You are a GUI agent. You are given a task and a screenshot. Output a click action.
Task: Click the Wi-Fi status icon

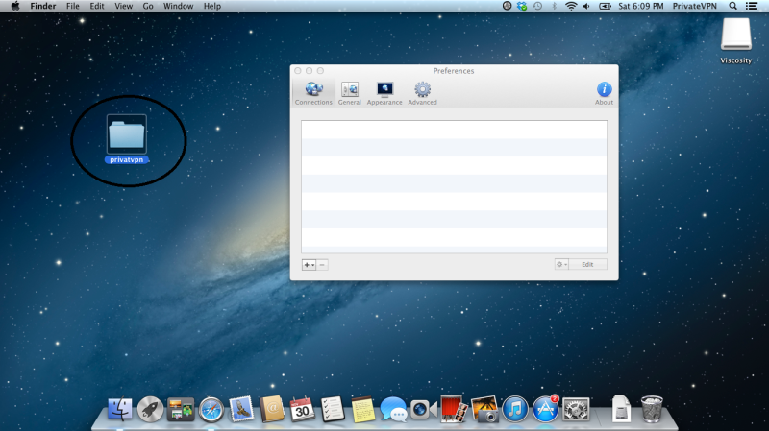pos(570,6)
